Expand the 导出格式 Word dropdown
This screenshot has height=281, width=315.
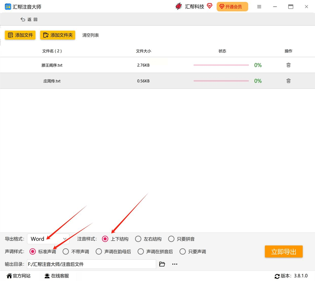click(48, 239)
